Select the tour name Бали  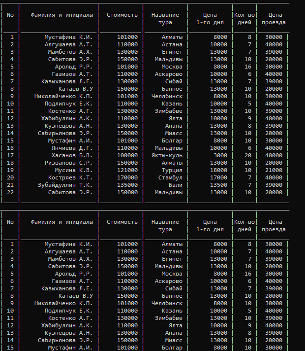point(176,185)
